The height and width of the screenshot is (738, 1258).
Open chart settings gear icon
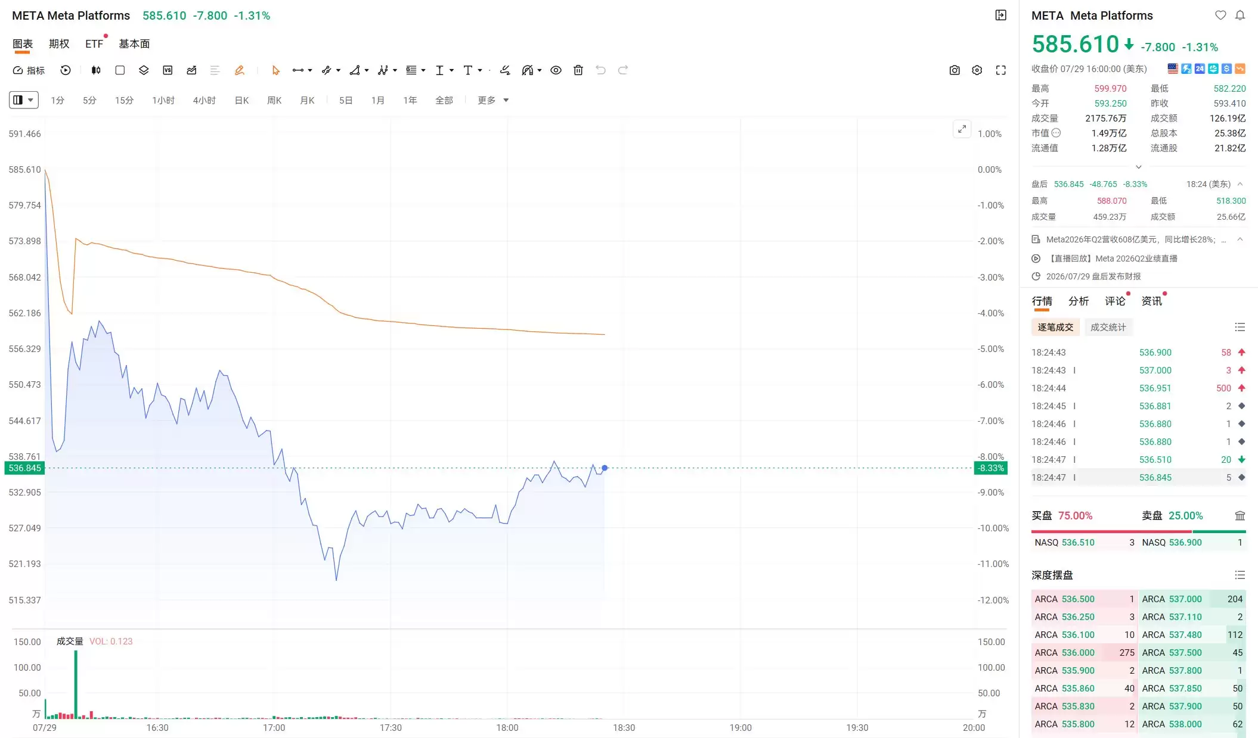(x=977, y=70)
